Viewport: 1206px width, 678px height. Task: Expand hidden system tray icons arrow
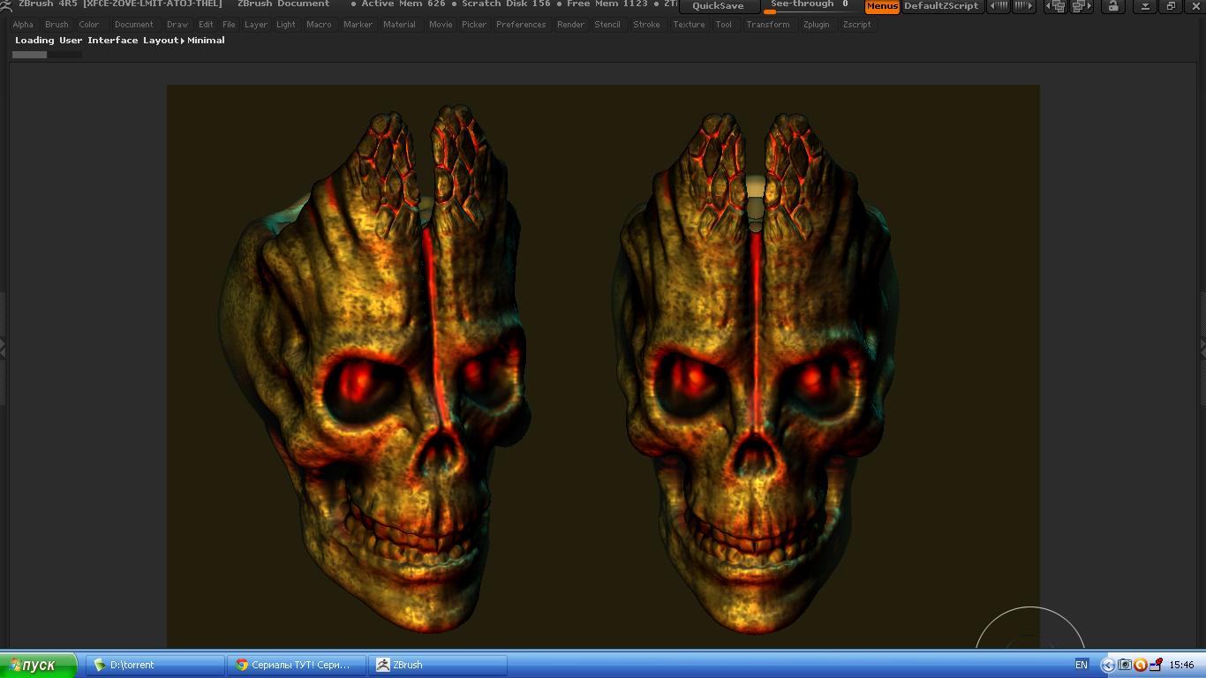coord(1108,665)
